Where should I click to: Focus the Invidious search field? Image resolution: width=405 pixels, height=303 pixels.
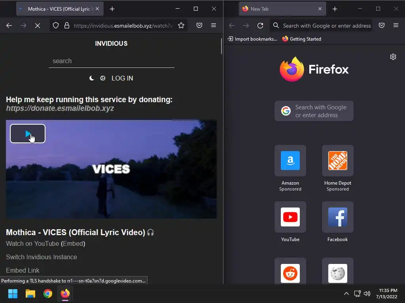tap(112, 61)
